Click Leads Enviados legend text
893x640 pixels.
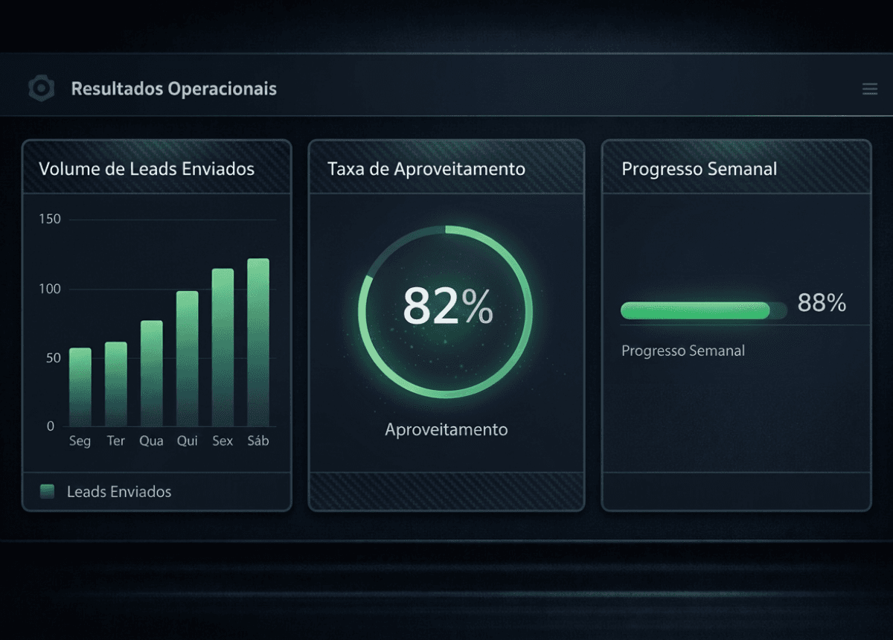point(119,491)
